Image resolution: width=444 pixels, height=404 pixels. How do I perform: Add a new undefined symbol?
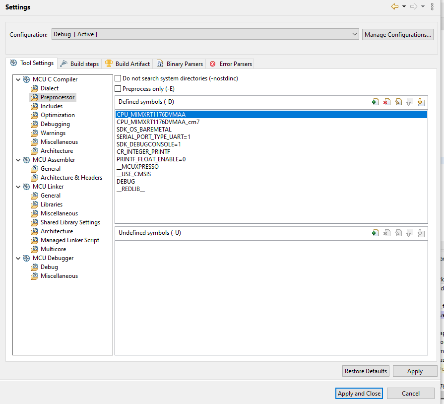[376, 232]
